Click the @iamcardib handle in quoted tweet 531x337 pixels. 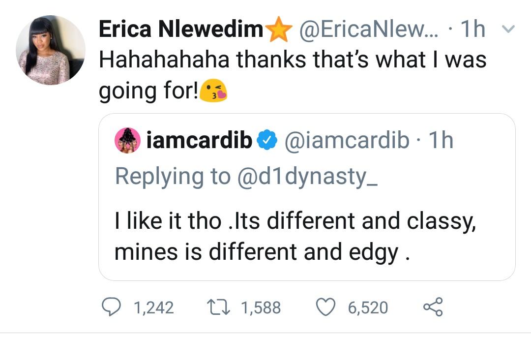347,141
